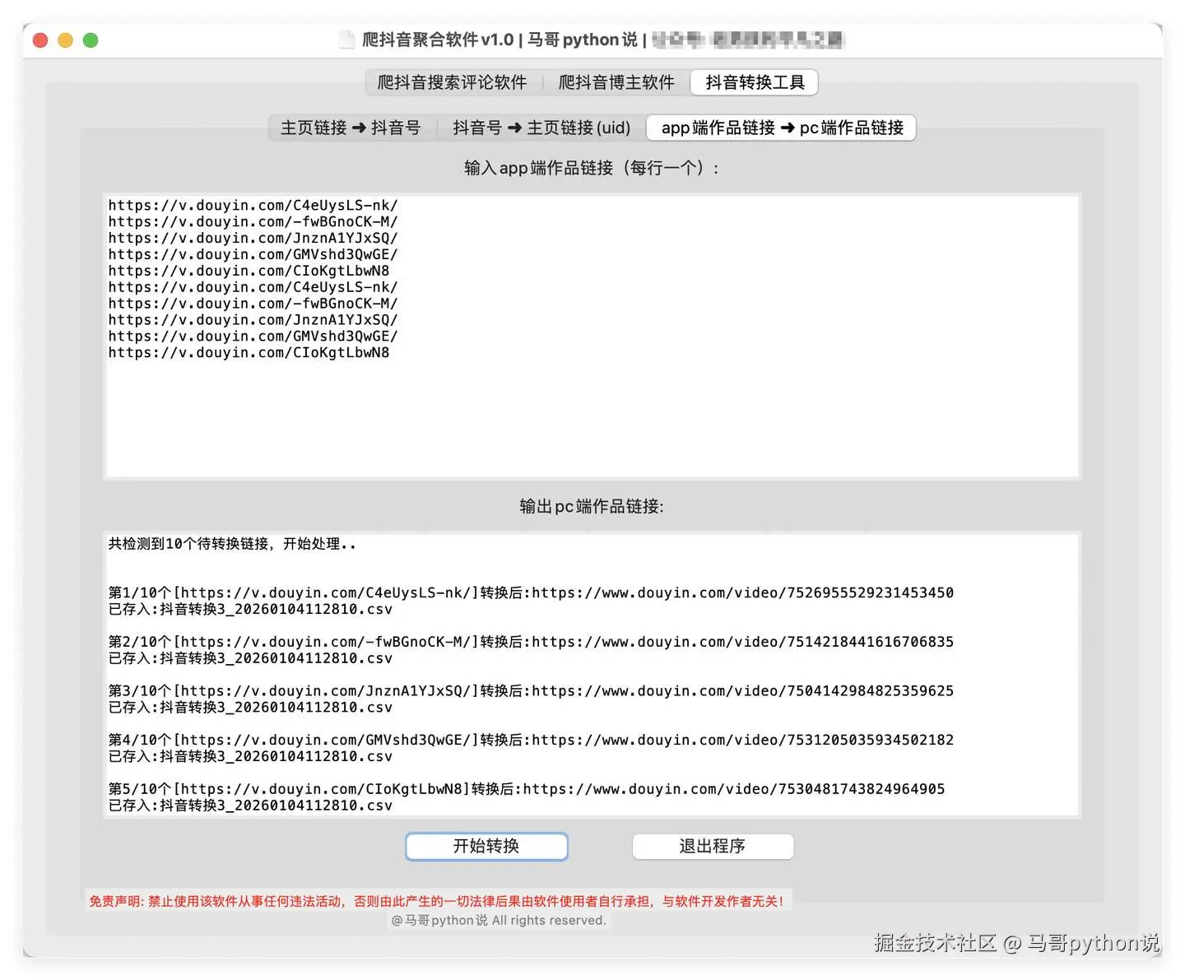Select the first v.douyin.com link in input
The image size is (1185, 980).
pyautogui.click(x=253, y=205)
